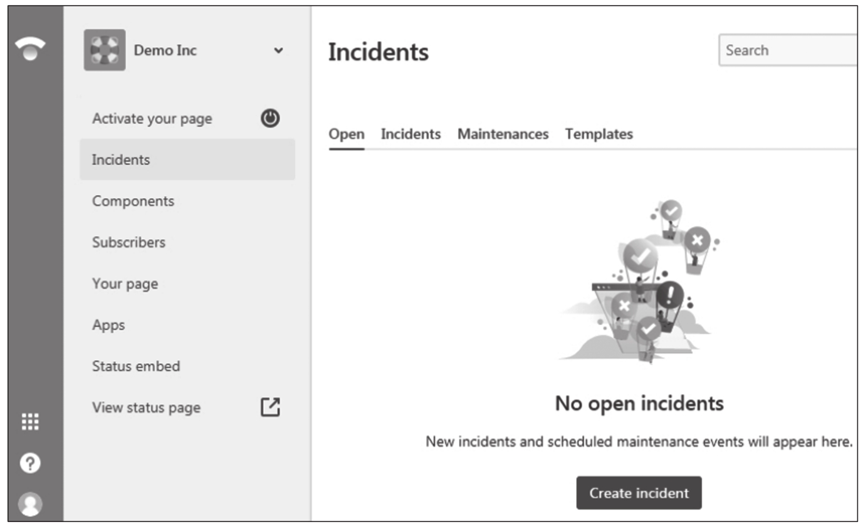Click the power icon beside Activate your page
Screen dimensions: 863x527
coord(270,118)
